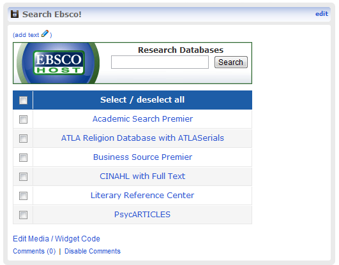Click the Search button
Screen dimensions: 339x265
click(x=231, y=62)
